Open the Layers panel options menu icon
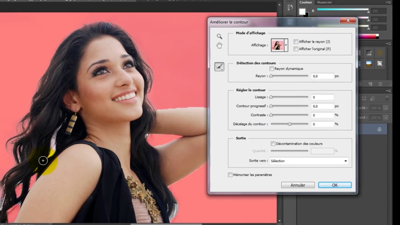 click(388, 91)
